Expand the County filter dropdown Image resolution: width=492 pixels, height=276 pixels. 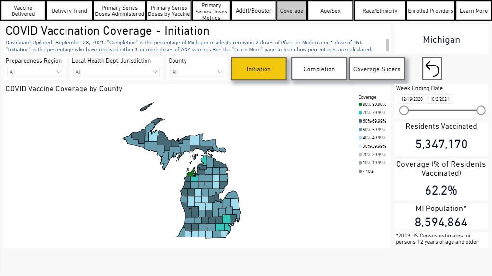click(x=196, y=72)
